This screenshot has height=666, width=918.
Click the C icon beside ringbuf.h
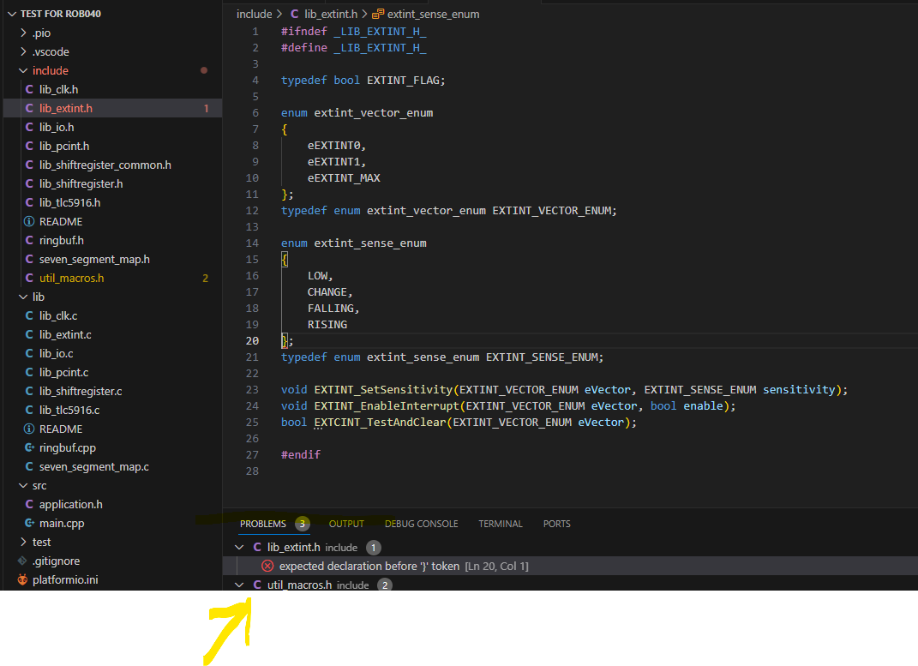29,241
